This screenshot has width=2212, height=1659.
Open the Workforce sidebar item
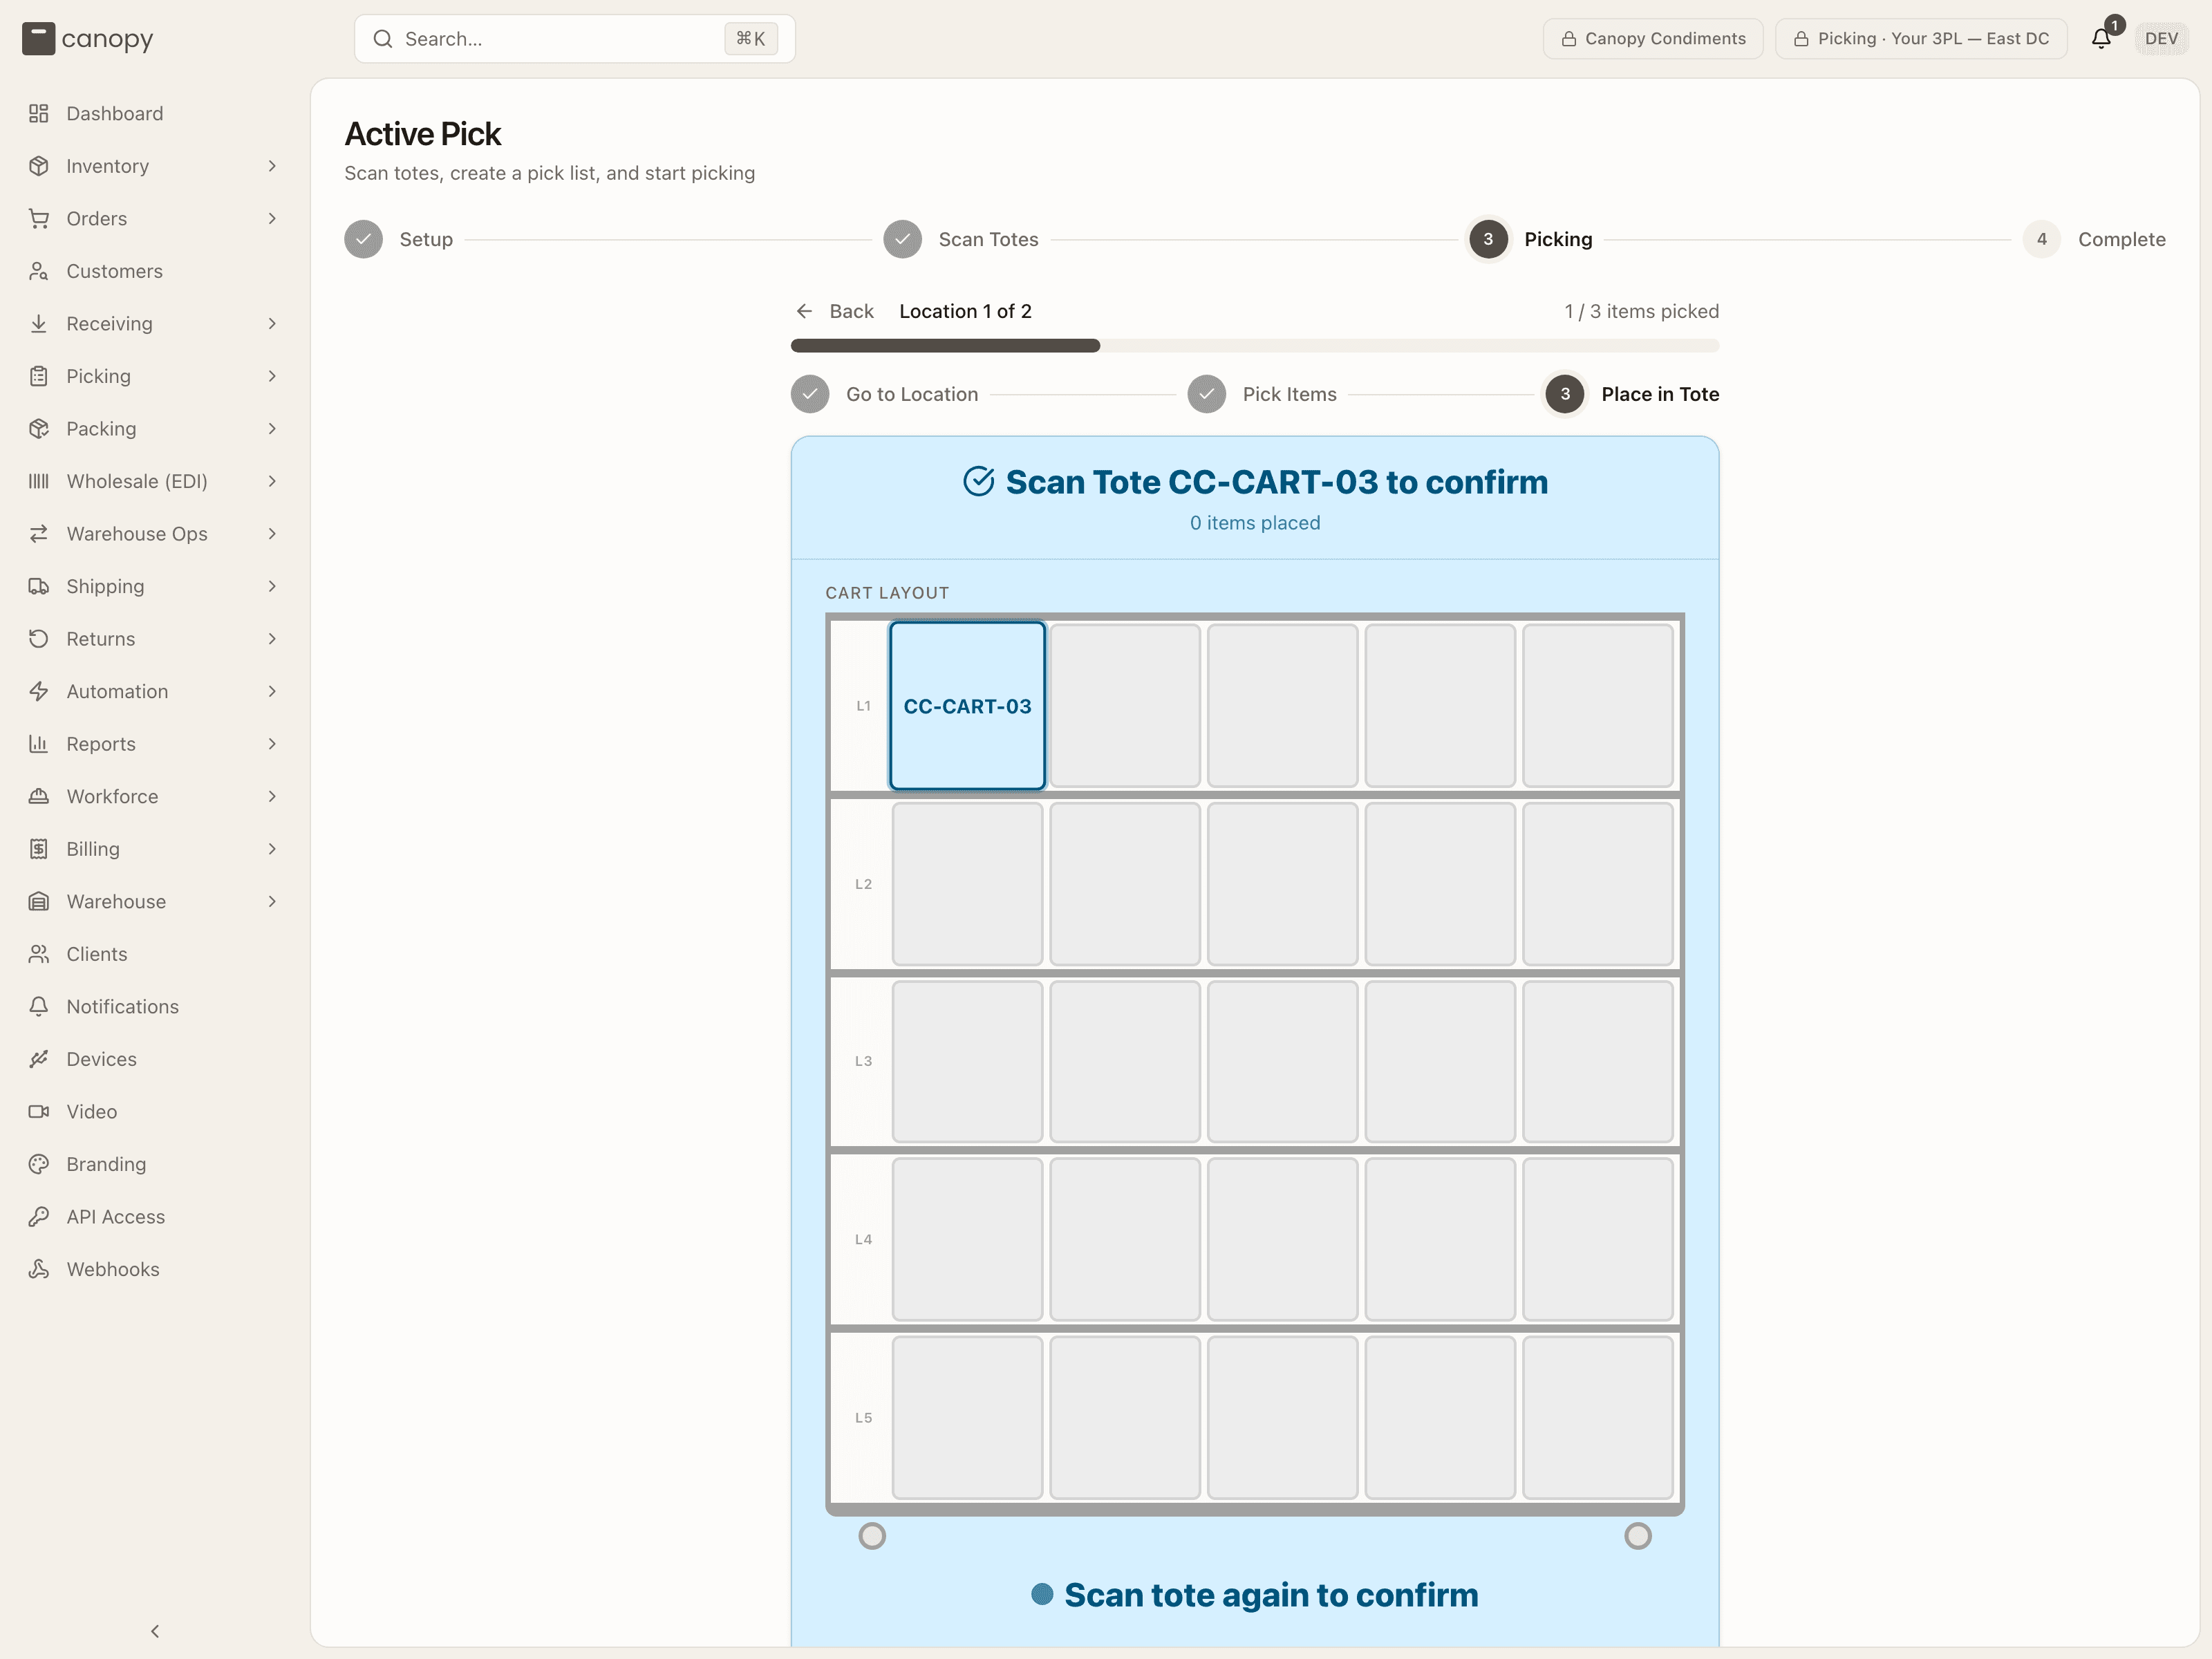(x=155, y=796)
